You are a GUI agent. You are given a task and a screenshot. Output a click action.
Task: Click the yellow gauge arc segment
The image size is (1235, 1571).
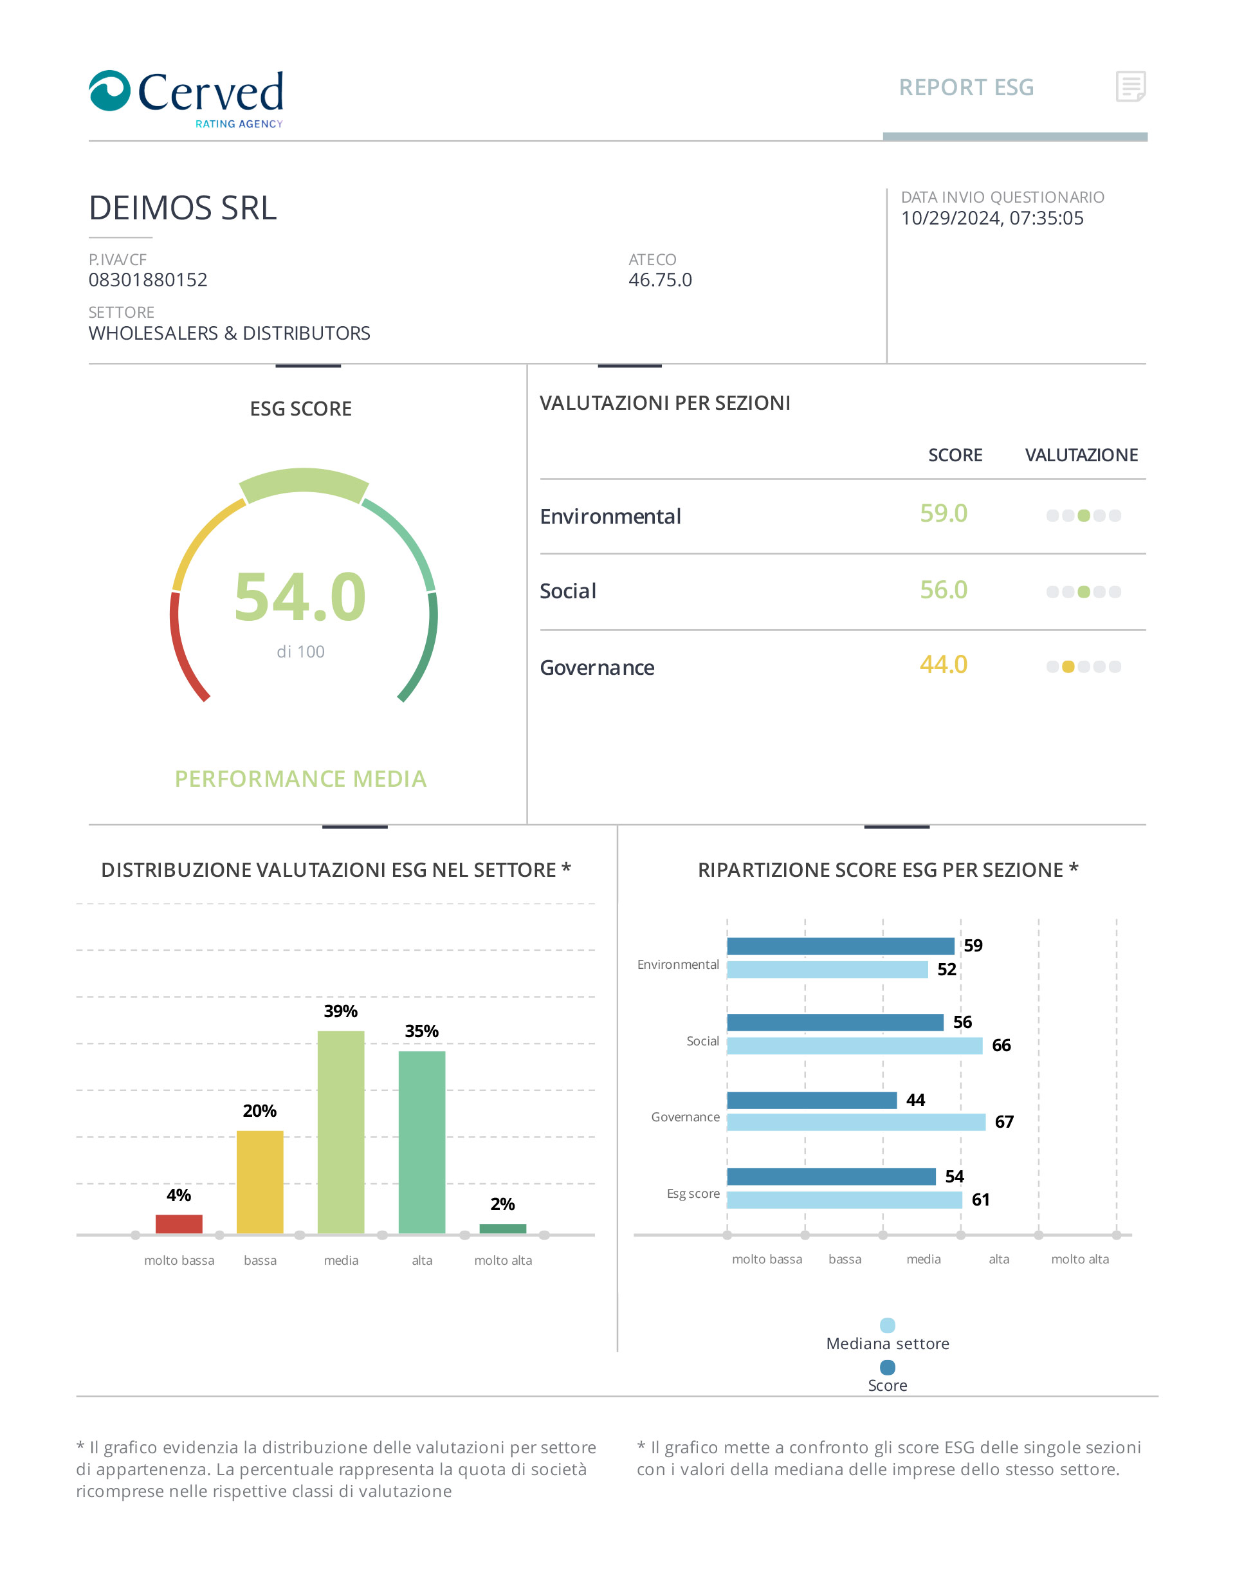[204, 541]
